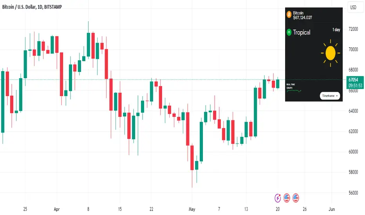Click the green up-arrow trend icon

coord(289,32)
